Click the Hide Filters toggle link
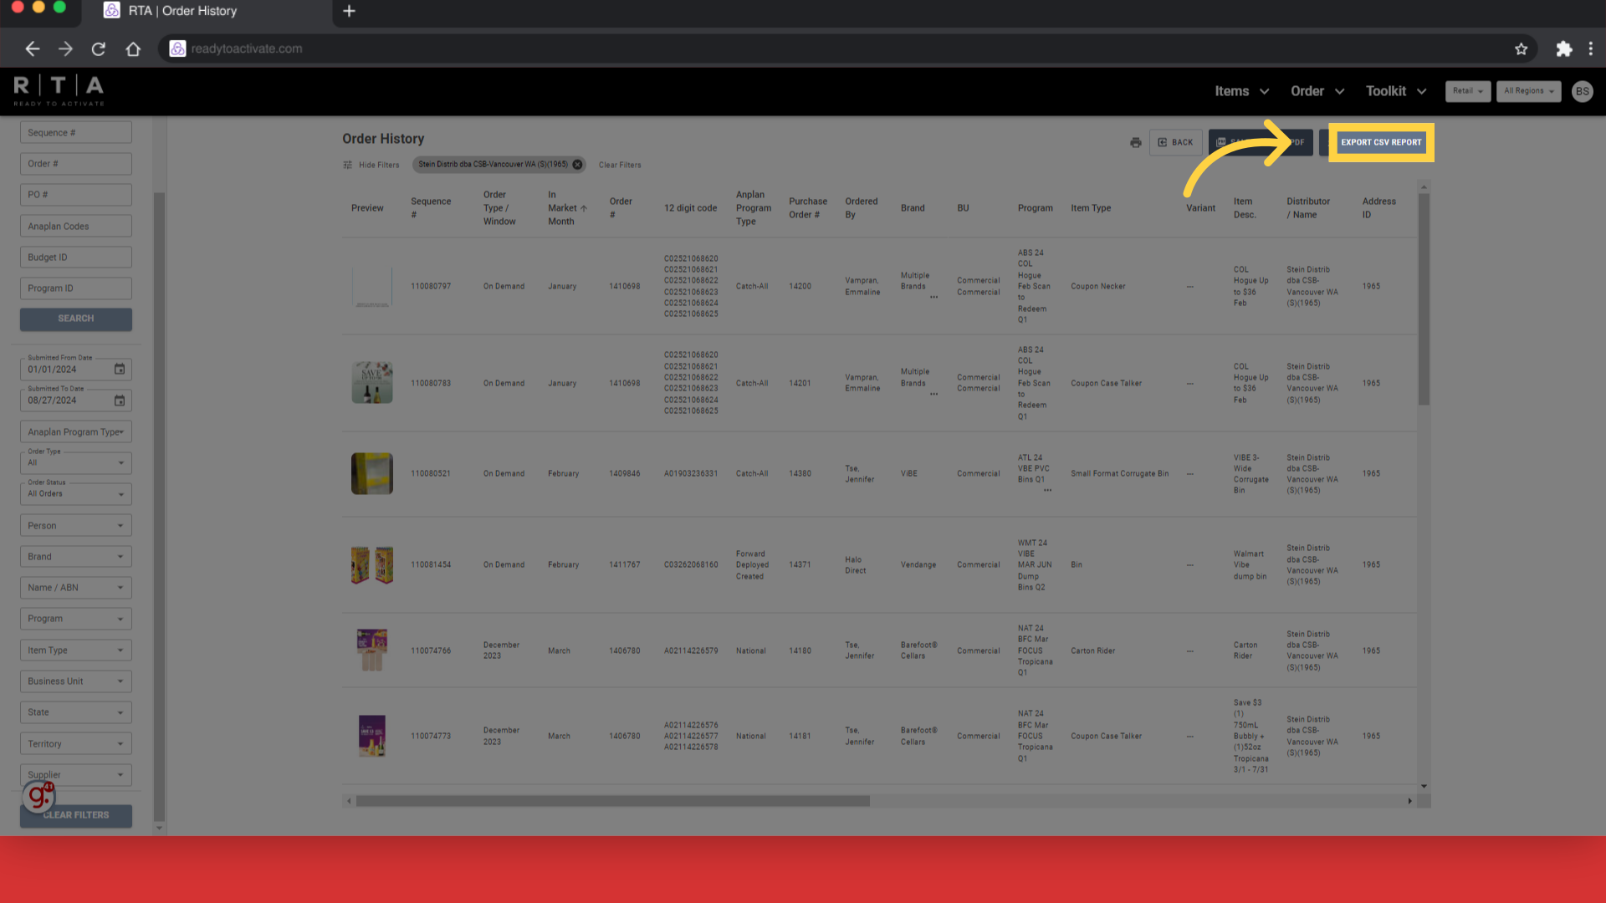 tap(371, 165)
